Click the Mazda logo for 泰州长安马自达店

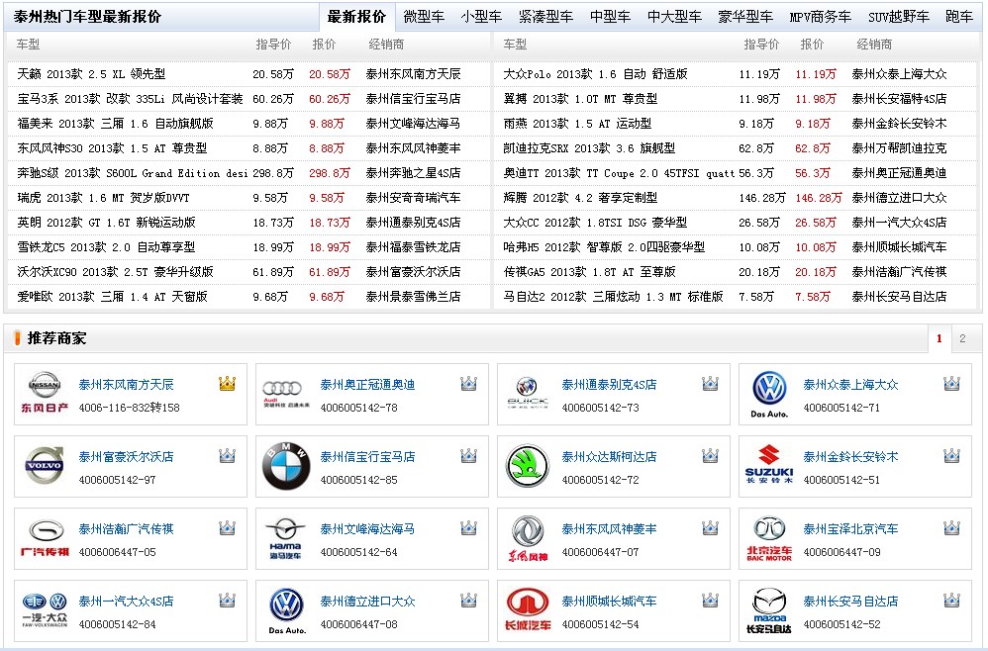(x=769, y=610)
